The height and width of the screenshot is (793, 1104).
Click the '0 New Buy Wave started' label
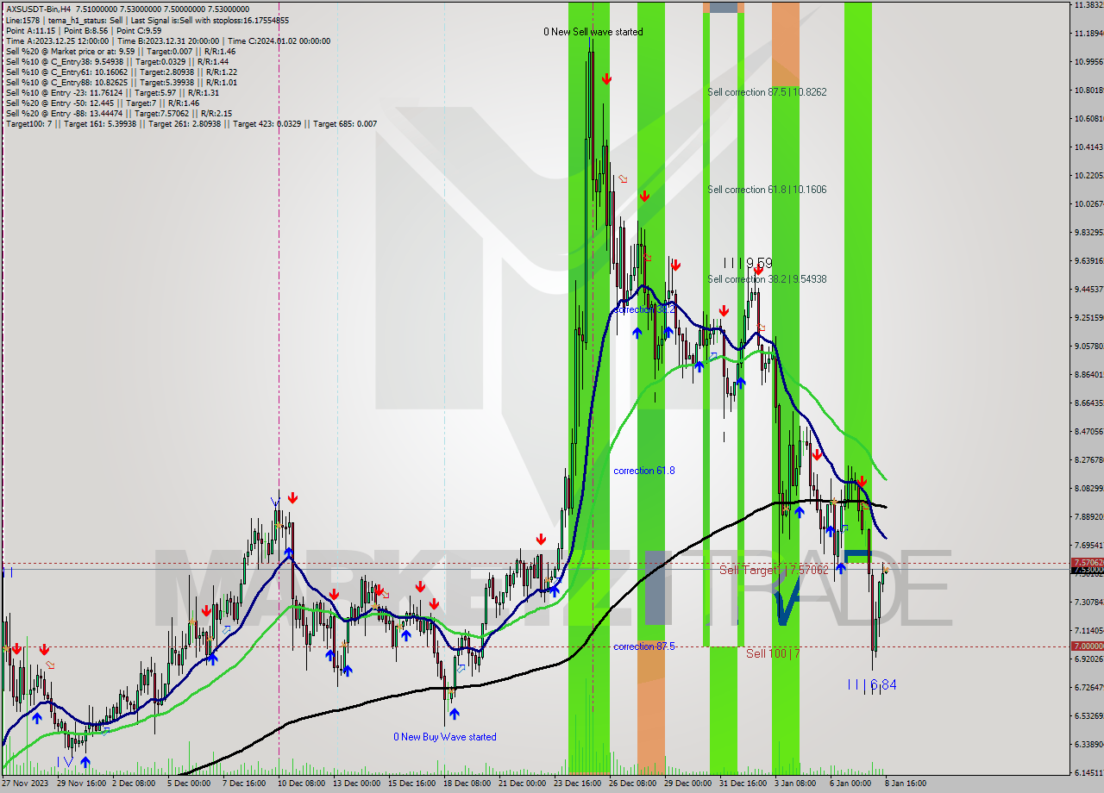[x=445, y=737]
